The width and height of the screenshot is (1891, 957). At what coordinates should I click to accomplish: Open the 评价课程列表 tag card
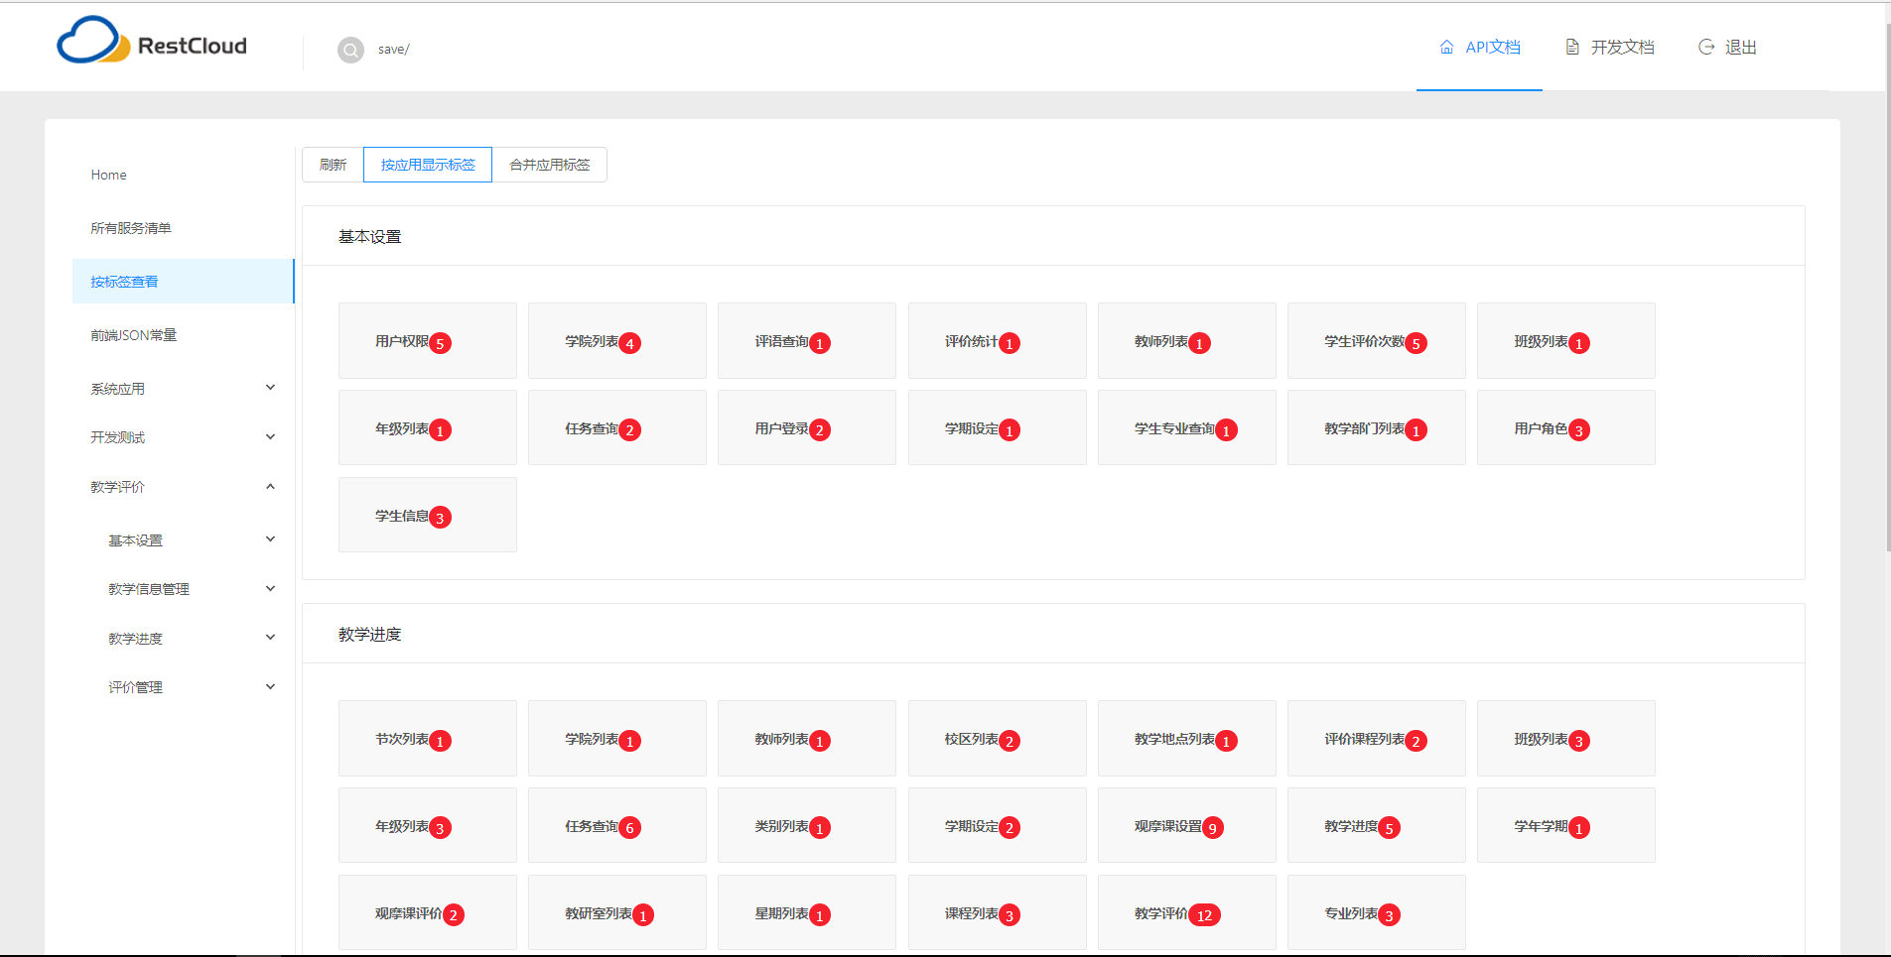coord(1377,739)
